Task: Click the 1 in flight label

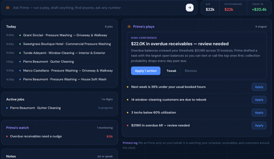Action: (x=107, y=99)
